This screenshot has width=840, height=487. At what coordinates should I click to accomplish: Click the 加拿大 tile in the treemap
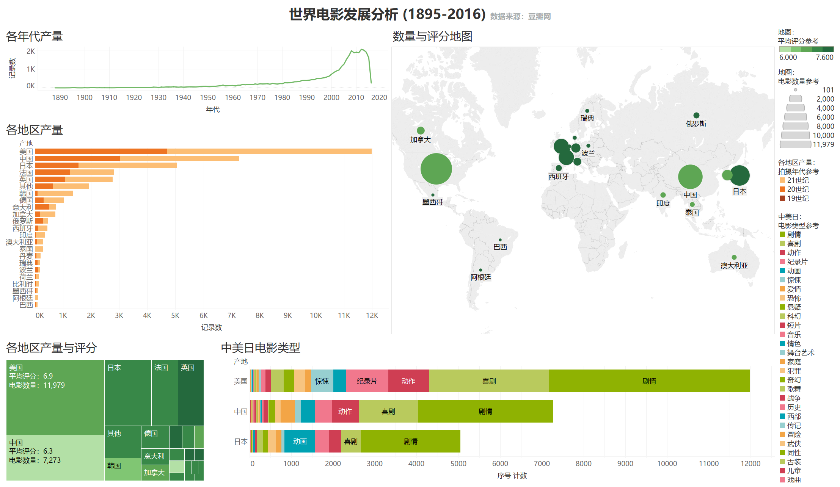pyautogui.click(x=155, y=473)
